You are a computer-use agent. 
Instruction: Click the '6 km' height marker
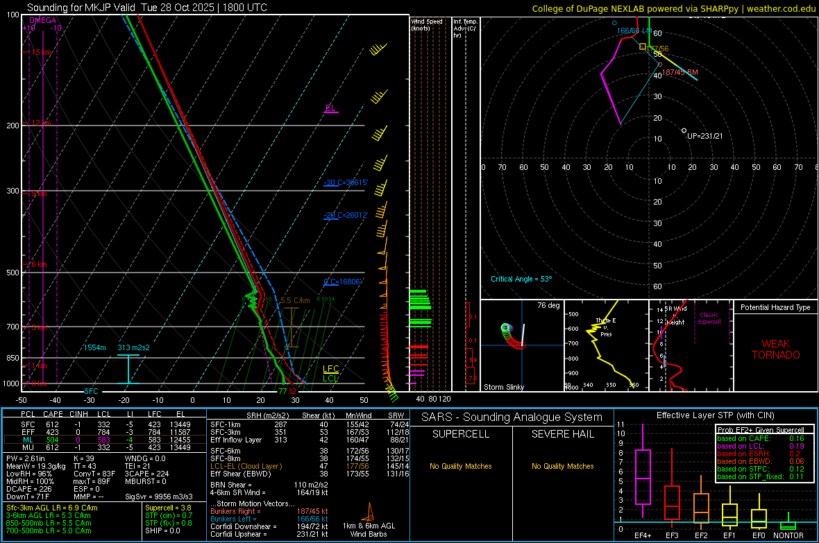[x=39, y=264]
